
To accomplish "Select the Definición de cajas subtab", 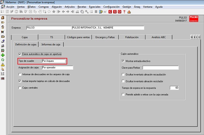I will click(26, 44).
